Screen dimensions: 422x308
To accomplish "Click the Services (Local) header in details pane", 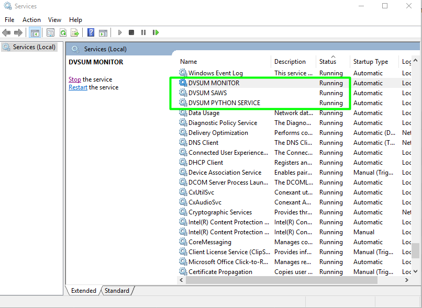I will (105, 49).
